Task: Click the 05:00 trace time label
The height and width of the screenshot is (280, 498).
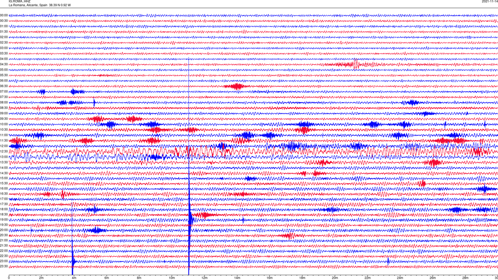Action: pyautogui.click(x=4, y=70)
